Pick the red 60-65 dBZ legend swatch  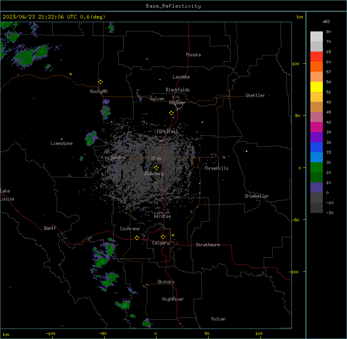pos(316,56)
